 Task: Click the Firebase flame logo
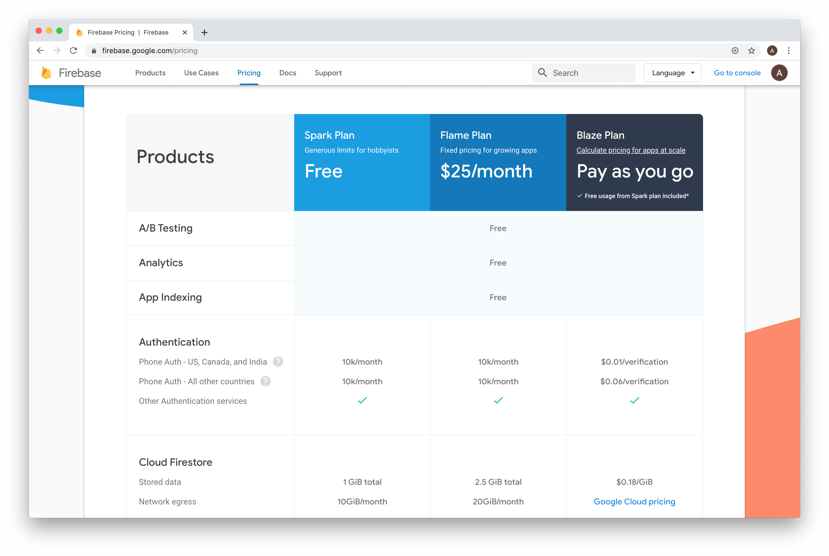[46, 73]
